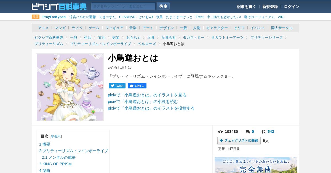Image resolution: width=331 pixels, height=173 pixels.
Task: Go to ピクシブ百科事典 breadcrumb root
Action: pos(49,37)
